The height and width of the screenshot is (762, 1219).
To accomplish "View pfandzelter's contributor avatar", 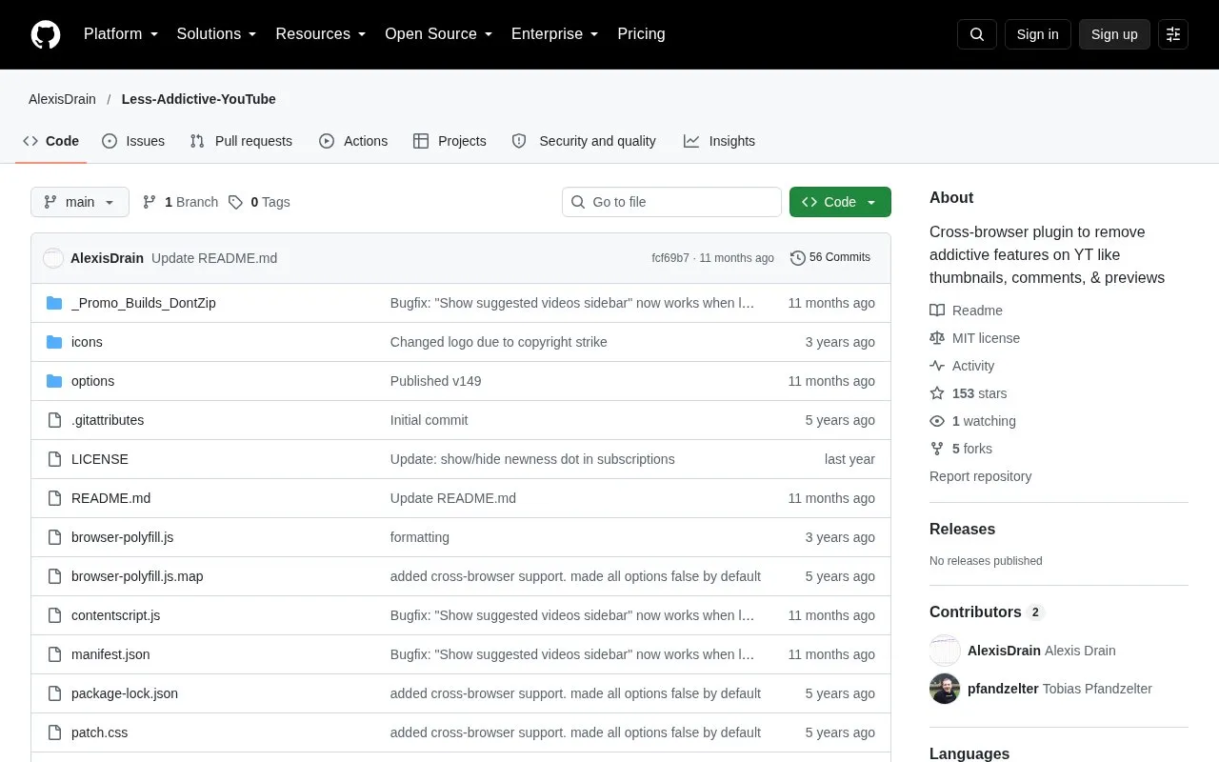I will click(x=945, y=689).
